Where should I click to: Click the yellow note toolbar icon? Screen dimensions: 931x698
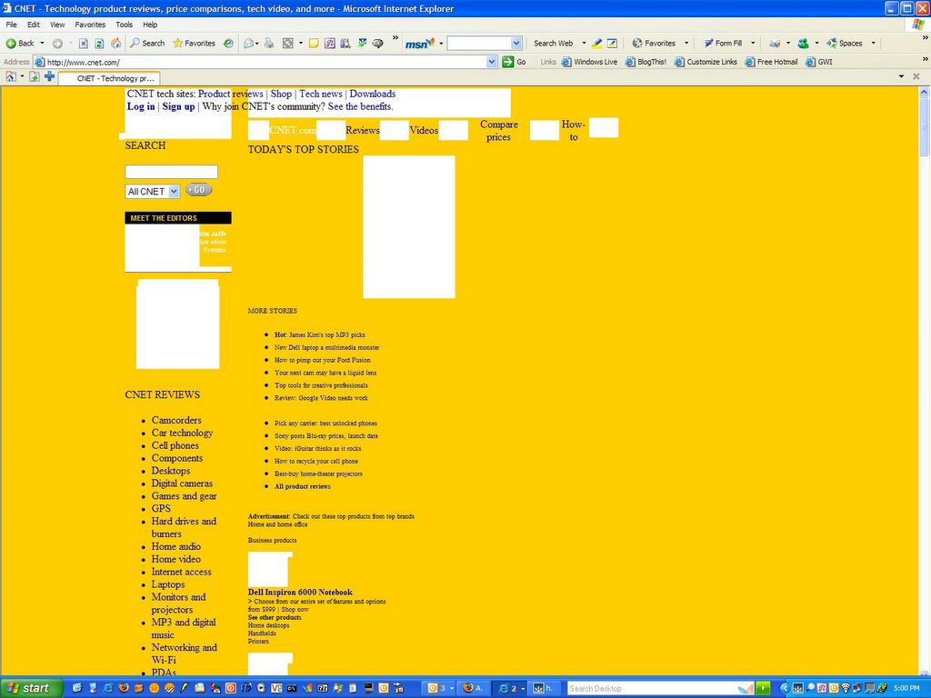[x=314, y=44]
